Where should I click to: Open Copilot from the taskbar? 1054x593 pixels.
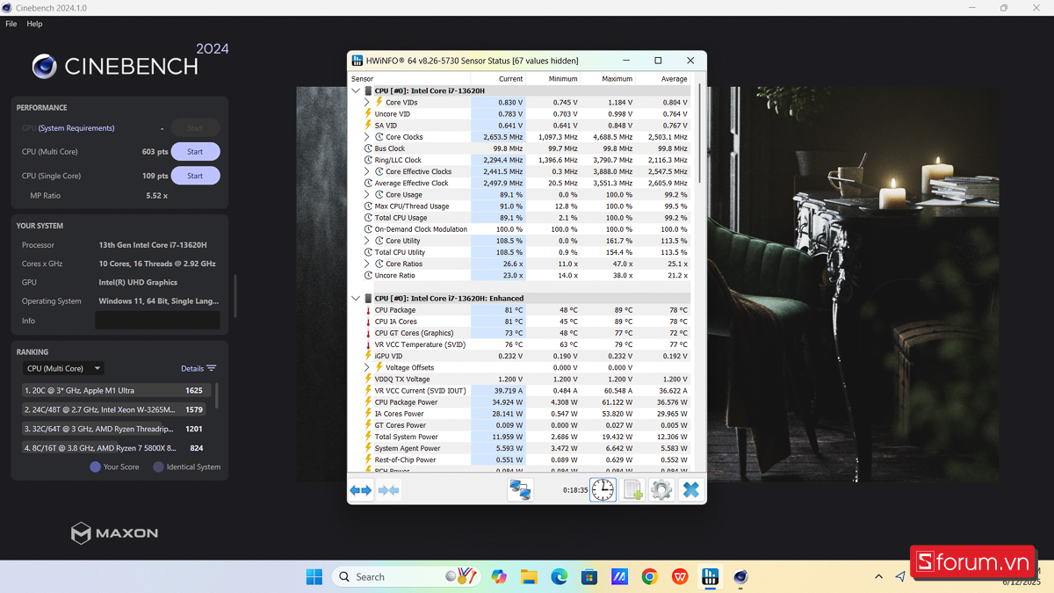499,576
